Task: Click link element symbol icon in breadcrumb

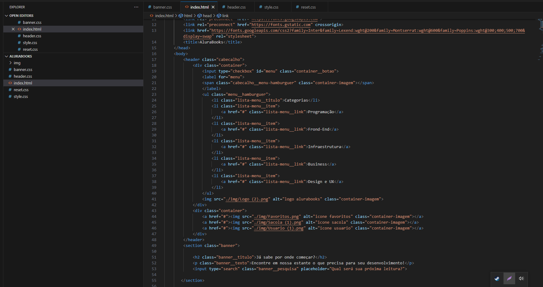Action: [x=219, y=16]
